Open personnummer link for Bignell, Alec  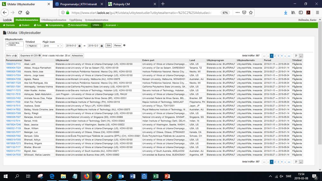(x=13, y=151)
